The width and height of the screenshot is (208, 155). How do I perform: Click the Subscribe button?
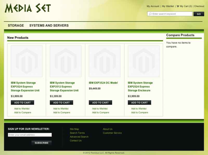(42, 143)
